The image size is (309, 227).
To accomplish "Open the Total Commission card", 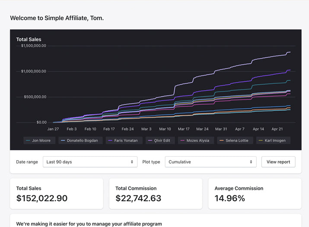I will pos(156,194).
